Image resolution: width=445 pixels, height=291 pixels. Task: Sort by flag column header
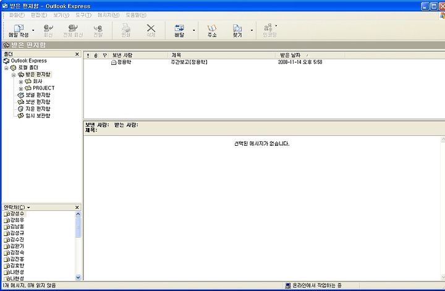pos(104,56)
